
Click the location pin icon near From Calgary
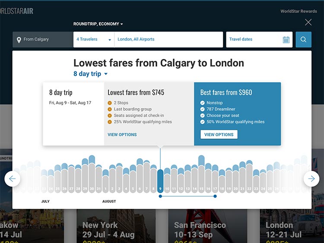click(x=19, y=40)
